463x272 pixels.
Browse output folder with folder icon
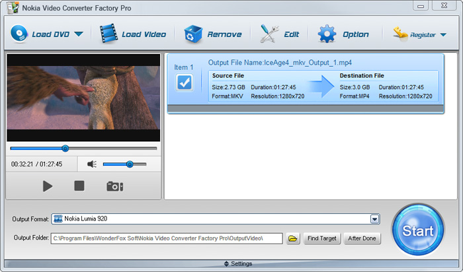tap(293, 238)
